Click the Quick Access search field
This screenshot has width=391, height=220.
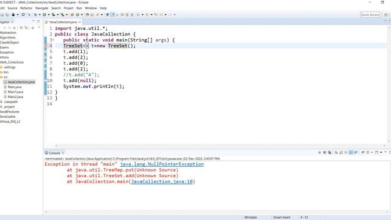click(370, 15)
